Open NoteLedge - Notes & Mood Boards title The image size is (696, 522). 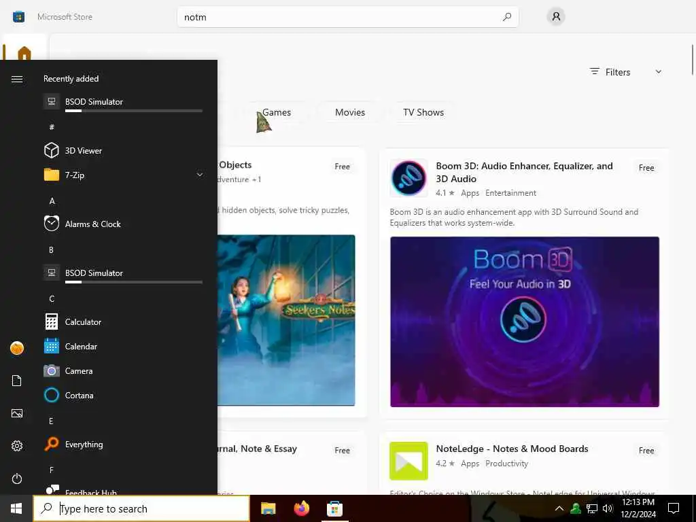coord(512,449)
